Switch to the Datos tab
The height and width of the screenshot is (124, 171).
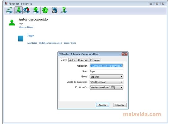pyautogui.click(x=64, y=60)
